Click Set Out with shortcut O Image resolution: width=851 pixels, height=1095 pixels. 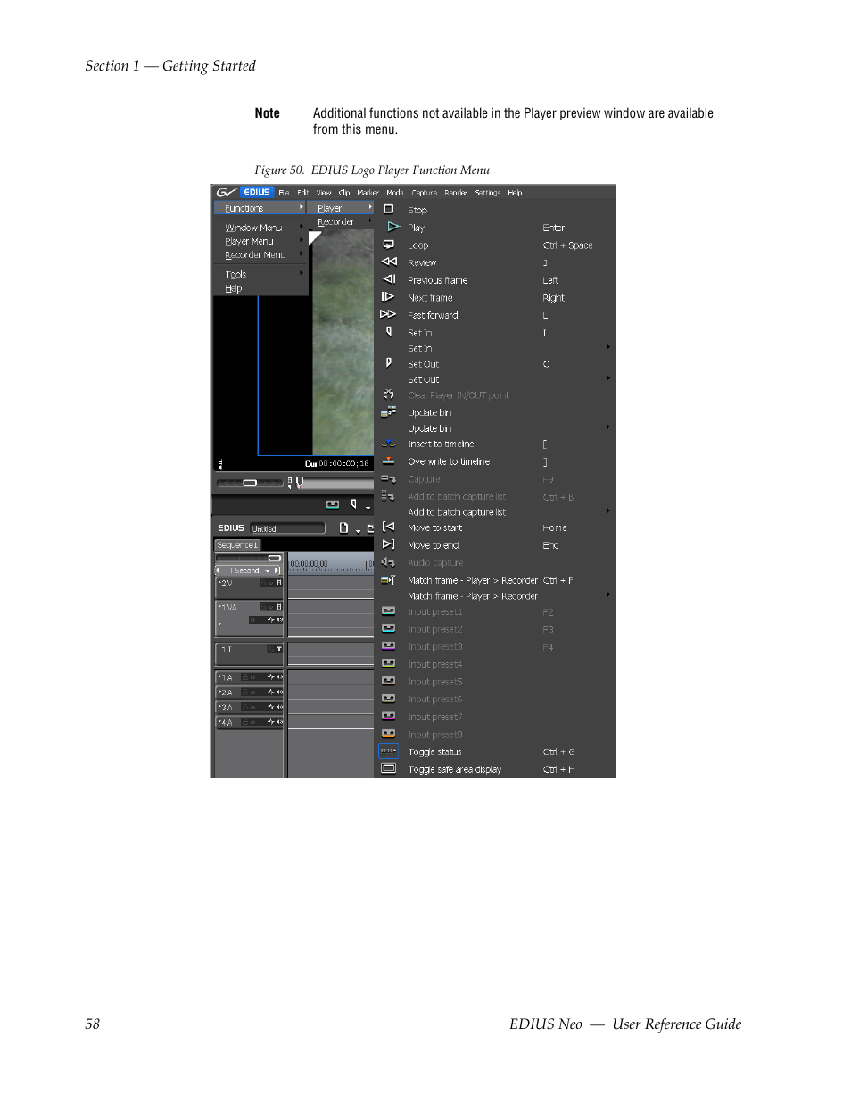(x=494, y=364)
